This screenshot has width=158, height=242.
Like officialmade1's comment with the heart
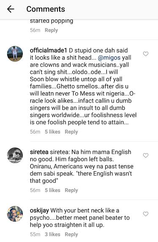coord(146,54)
